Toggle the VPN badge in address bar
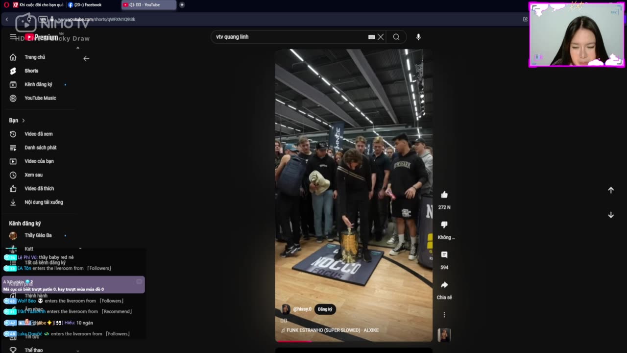The height and width of the screenshot is (353, 627). click(43, 19)
